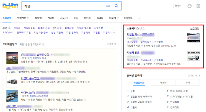Open the mail envelope icon

190,6
